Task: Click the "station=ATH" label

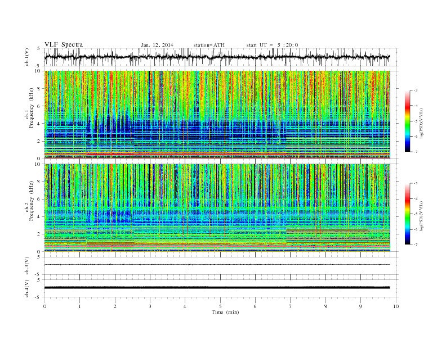Action: [209, 45]
